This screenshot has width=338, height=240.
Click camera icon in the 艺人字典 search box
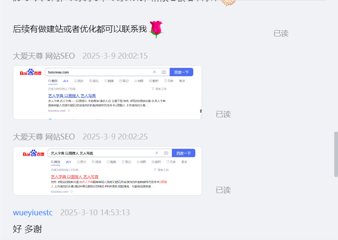(166, 153)
